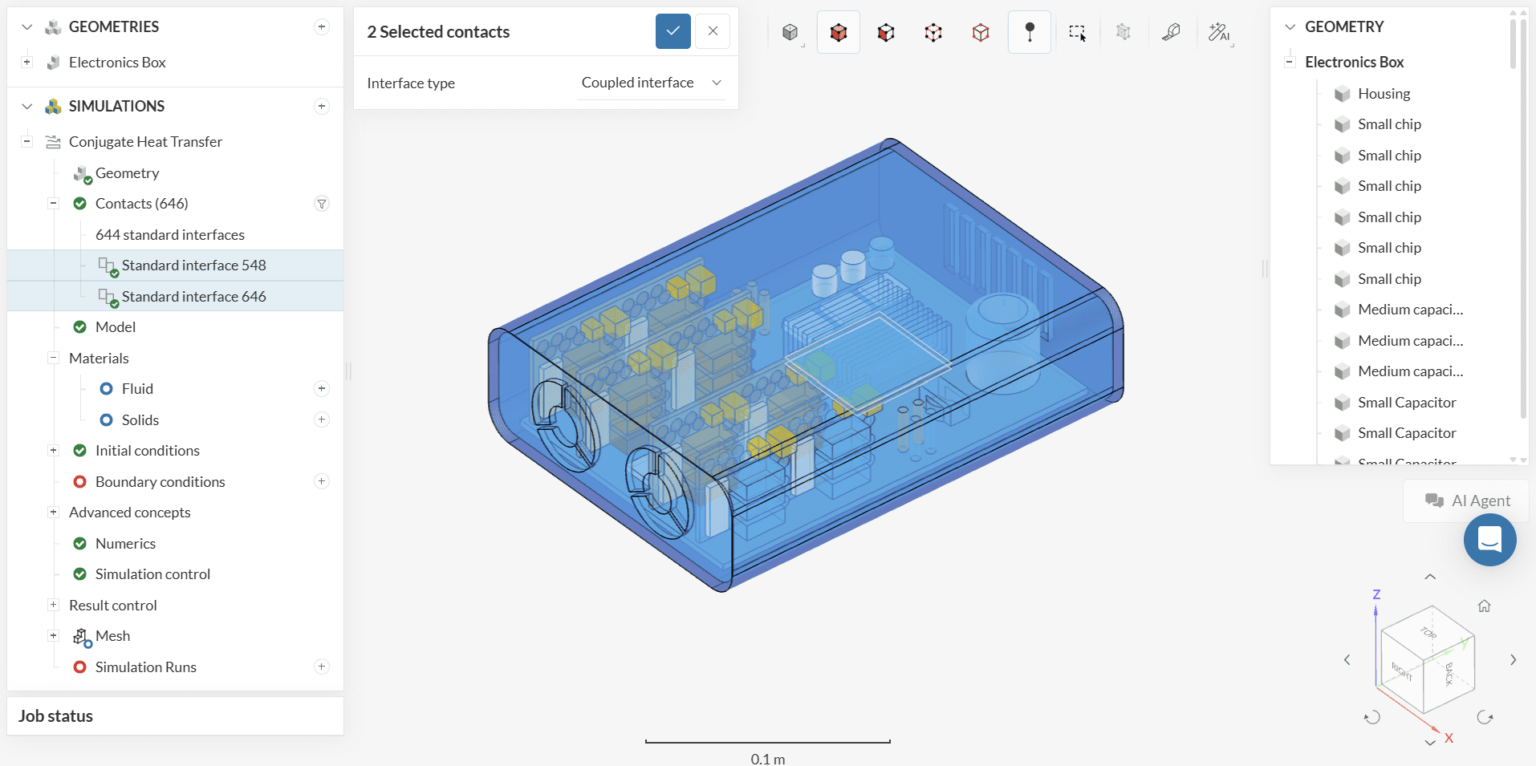
Task: Expand the Initial conditions node
Action: click(x=53, y=451)
